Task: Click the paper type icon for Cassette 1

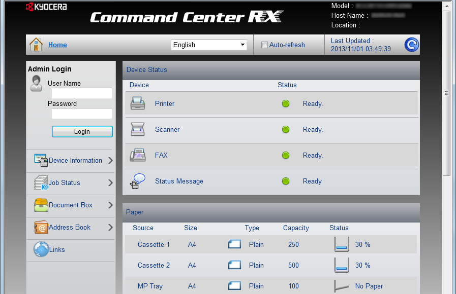Action: pos(234,244)
